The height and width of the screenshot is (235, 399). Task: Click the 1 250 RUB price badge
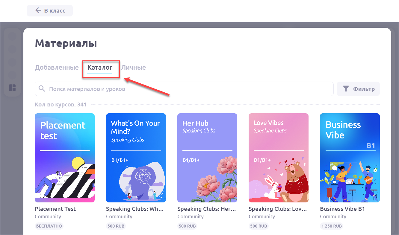point(331,226)
